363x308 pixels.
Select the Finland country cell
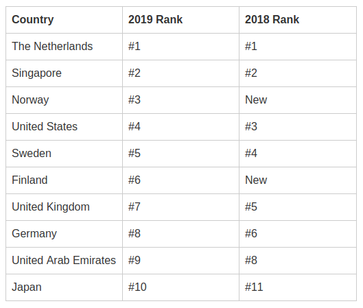pyautogui.click(x=64, y=180)
